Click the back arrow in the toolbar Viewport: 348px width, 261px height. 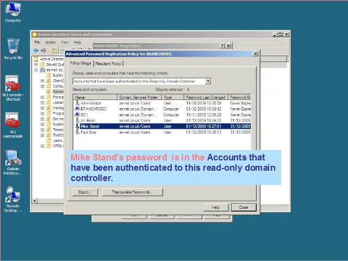click(36, 51)
